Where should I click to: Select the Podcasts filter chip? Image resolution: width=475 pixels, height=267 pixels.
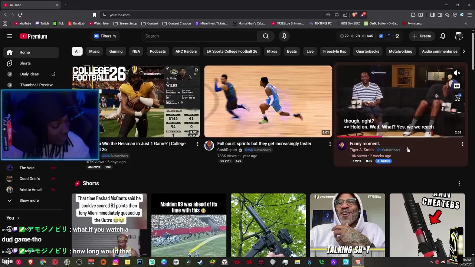pos(158,52)
